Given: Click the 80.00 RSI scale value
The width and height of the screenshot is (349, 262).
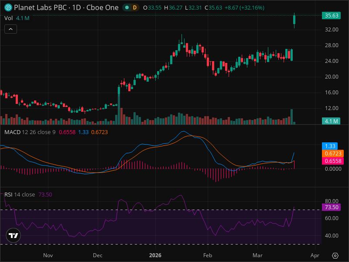Looking at the screenshot, I should click(332, 201).
